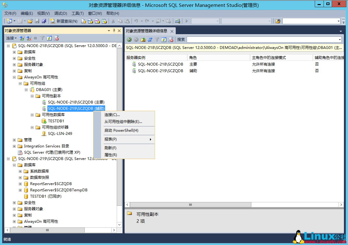Toggle auto-hide pin on Object Explorer panel

click(113, 30)
